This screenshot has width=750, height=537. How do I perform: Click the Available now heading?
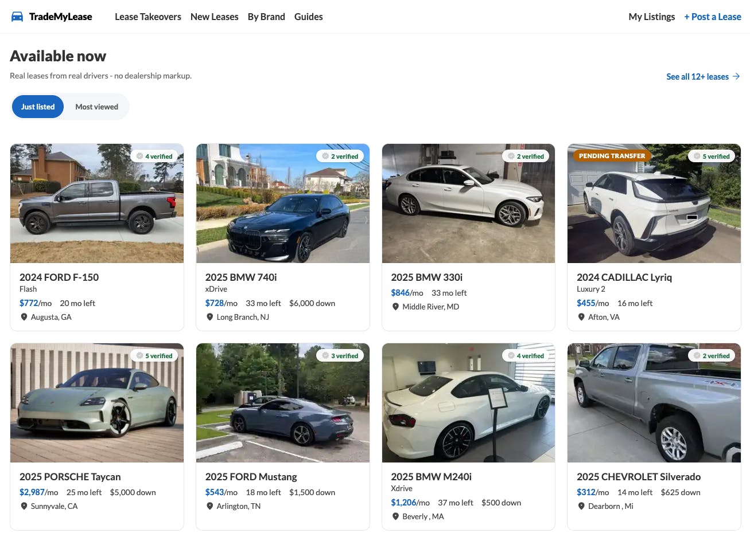click(58, 56)
